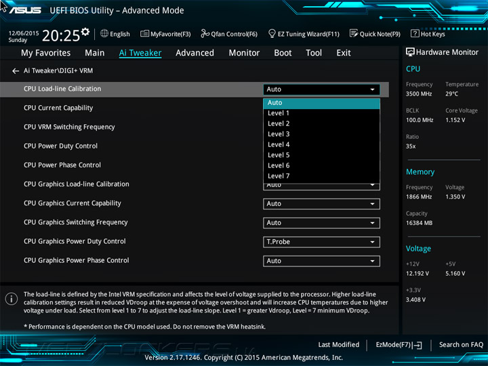Image resolution: width=488 pixels, height=366 pixels.
Task: Click the 16384 MB memory capacity value
Action: point(419,223)
